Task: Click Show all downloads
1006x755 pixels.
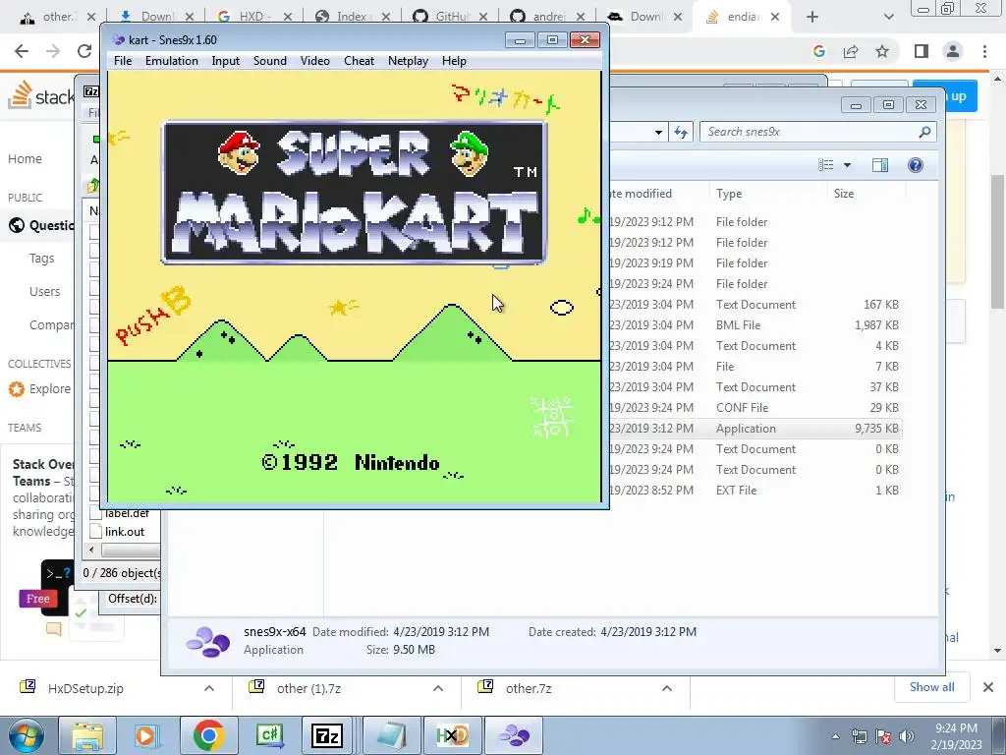Action: pos(931,687)
